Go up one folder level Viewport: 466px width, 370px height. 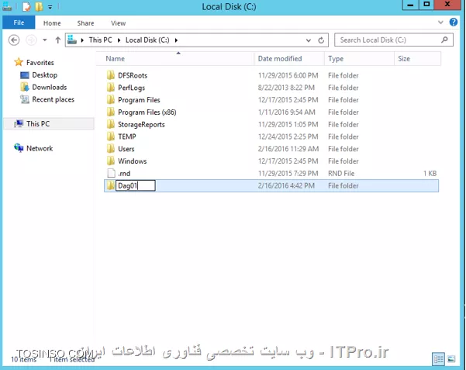point(58,40)
